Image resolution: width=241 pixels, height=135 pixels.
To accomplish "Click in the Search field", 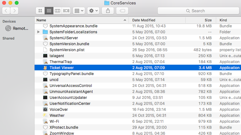I will pos(198,11).
